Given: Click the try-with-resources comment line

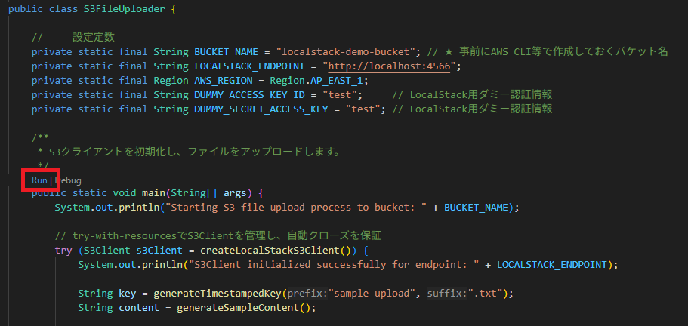Looking at the screenshot, I should [218, 236].
